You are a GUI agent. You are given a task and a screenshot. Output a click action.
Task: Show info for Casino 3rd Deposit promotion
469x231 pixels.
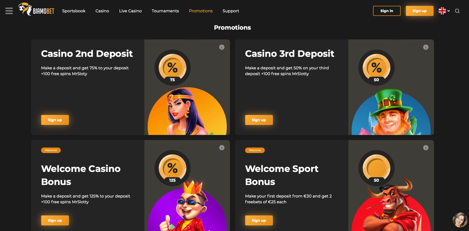426,47
